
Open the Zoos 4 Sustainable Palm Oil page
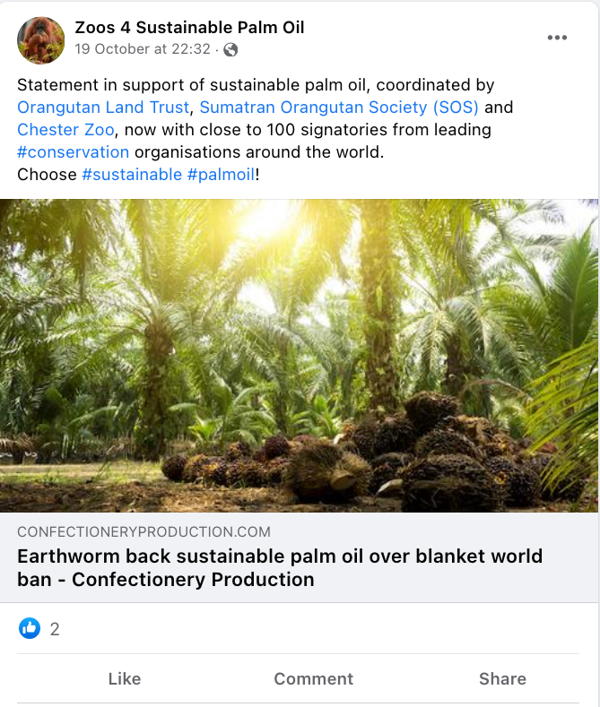click(189, 28)
